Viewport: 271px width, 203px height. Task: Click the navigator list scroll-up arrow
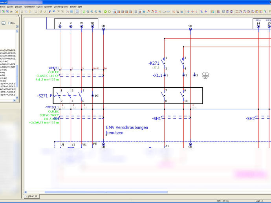click(17, 31)
